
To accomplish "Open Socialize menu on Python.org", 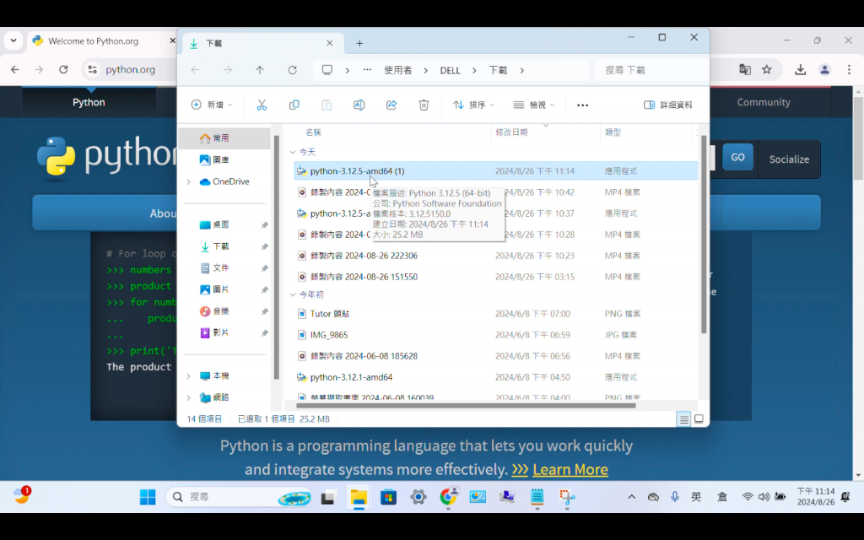I will coord(789,159).
